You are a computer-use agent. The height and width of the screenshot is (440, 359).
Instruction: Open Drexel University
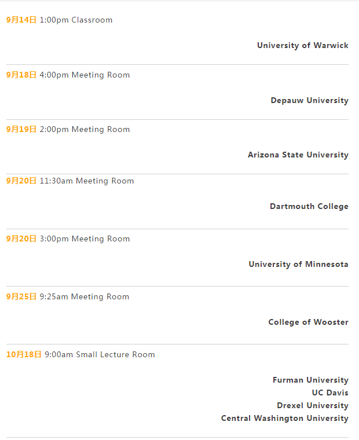pyautogui.click(x=312, y=405)
